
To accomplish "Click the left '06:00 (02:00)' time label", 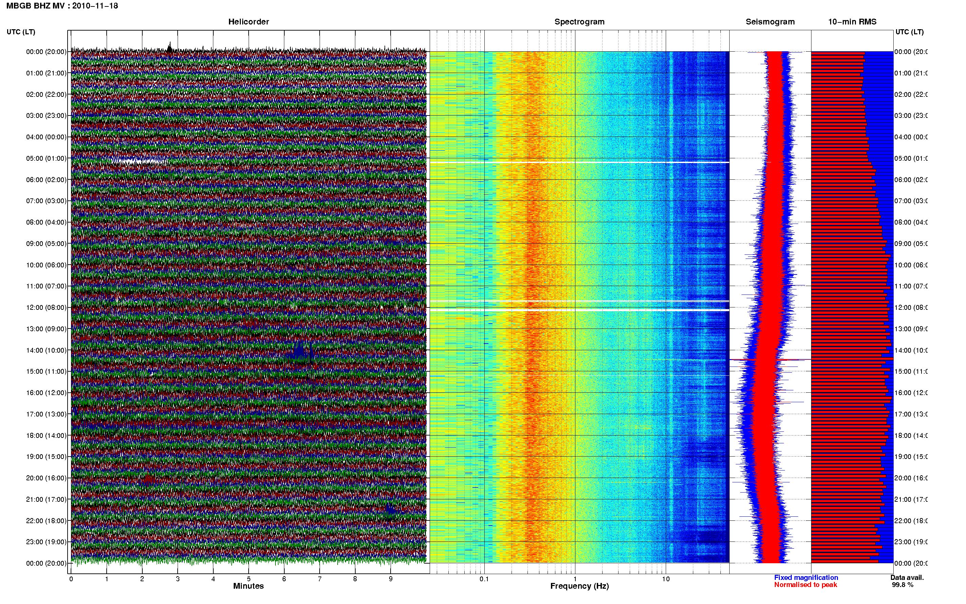I will [46, 180].
